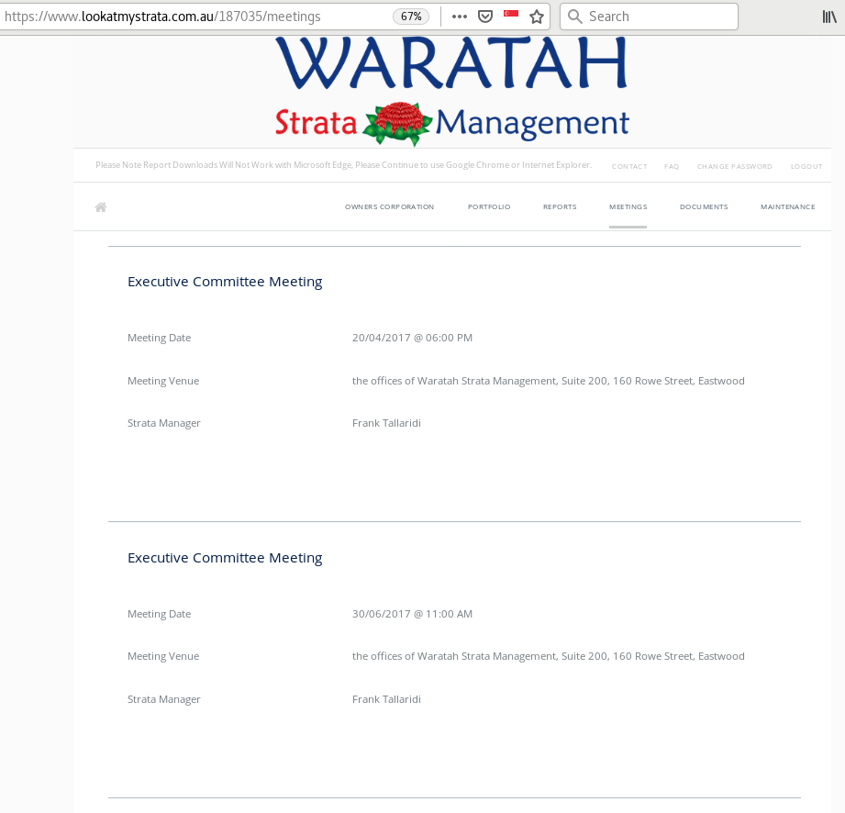The image size is (845, 813).
Task: Click the second Executive Committee Meeting heading
Action: [225, 558]
